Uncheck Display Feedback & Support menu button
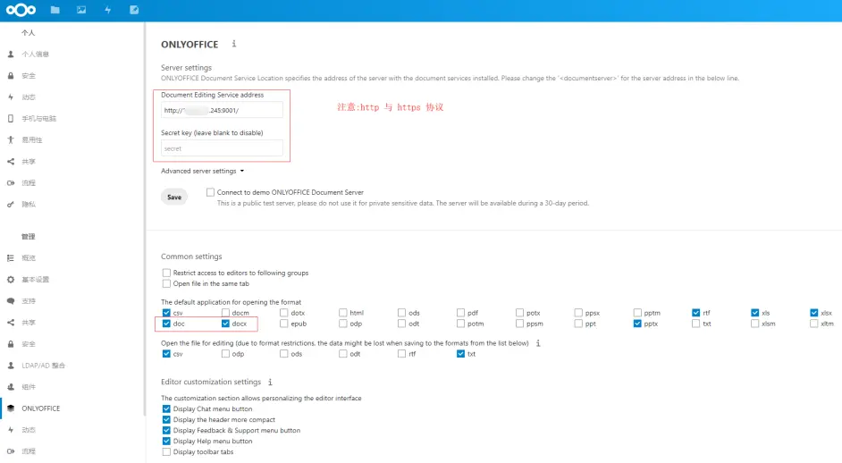The width and height of the screenshot is (842, 463). point(166,430)
